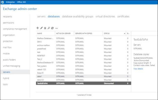The width and height of the screenshot is (158, 100).
Task: Click the refresh icon in toolbar
Action: click(x=52, y=28)
